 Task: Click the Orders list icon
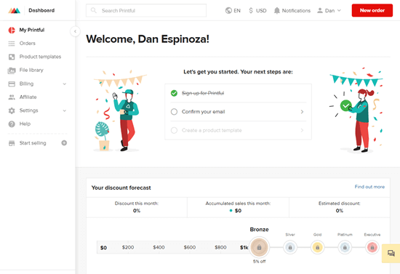[12, 44]
